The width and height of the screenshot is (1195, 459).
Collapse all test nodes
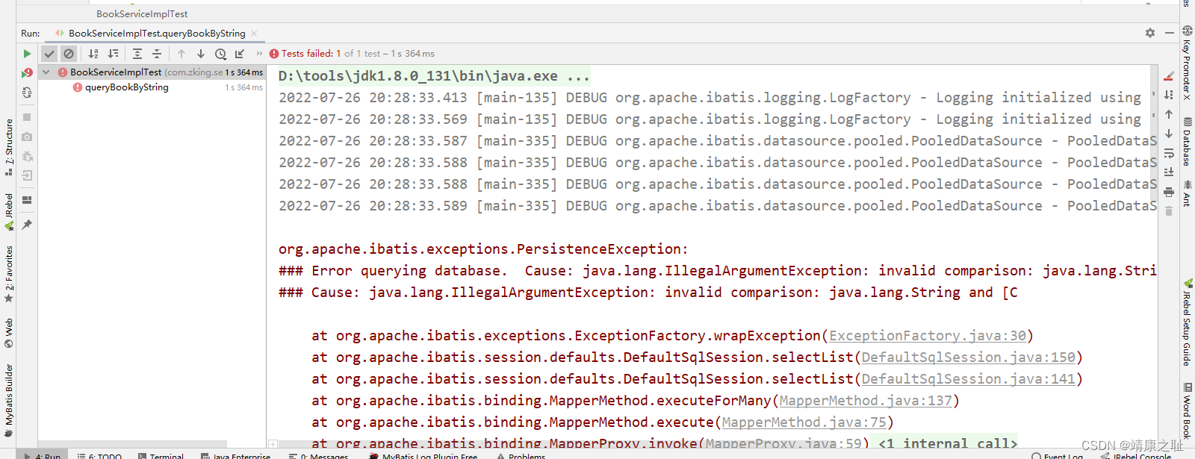(157, 54)
